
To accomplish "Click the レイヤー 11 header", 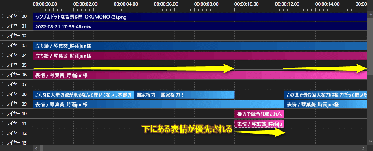I will [16, 124].
